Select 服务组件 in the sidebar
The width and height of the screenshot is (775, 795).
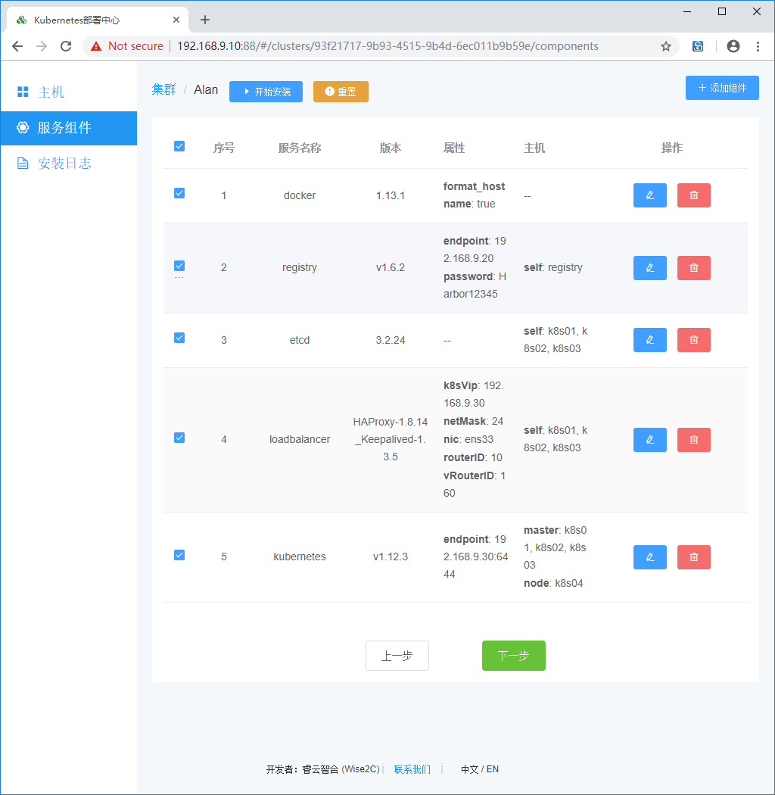pos(69,128)
